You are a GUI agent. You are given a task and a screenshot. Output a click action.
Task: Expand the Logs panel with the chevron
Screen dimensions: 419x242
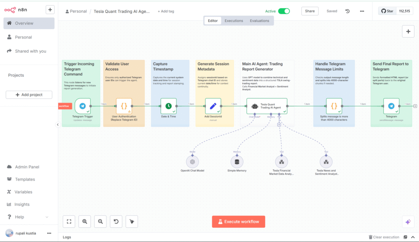(x=413, y=237)
